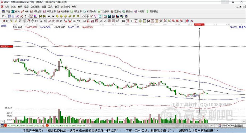The height and width of the screenshot is (133, 246).
Task: Expand the period (日) dropdown arrow
Action: click(6, 16)
